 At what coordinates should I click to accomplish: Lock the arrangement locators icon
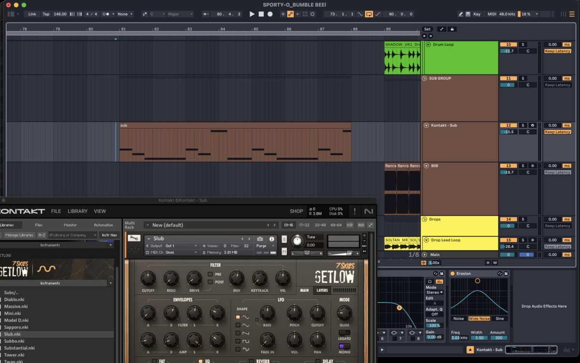pyautogui.click(x=452, y=29)
